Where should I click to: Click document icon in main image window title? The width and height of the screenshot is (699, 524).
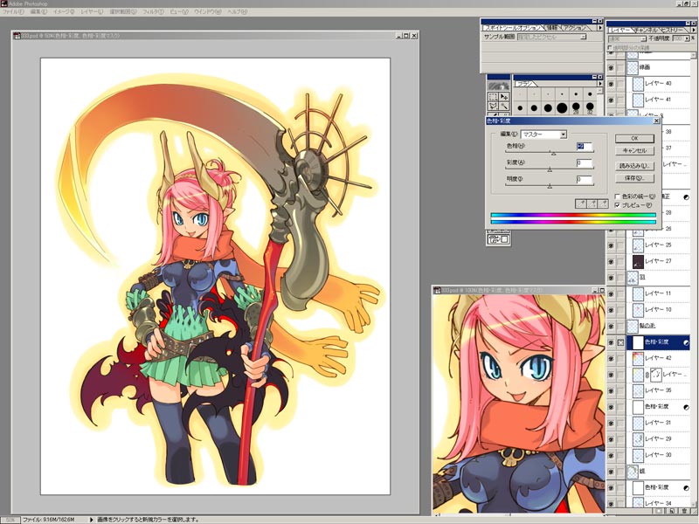17,36
